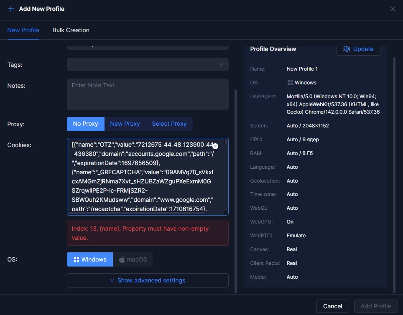Click the Profile Overview panel scrollbar
The image size is (403, 315).
click(x=394, y=175)
